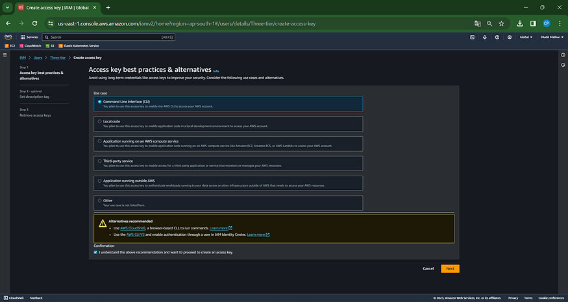Open AWS CLI V2 link
568x302 pixels.
[x=136, y=235]
